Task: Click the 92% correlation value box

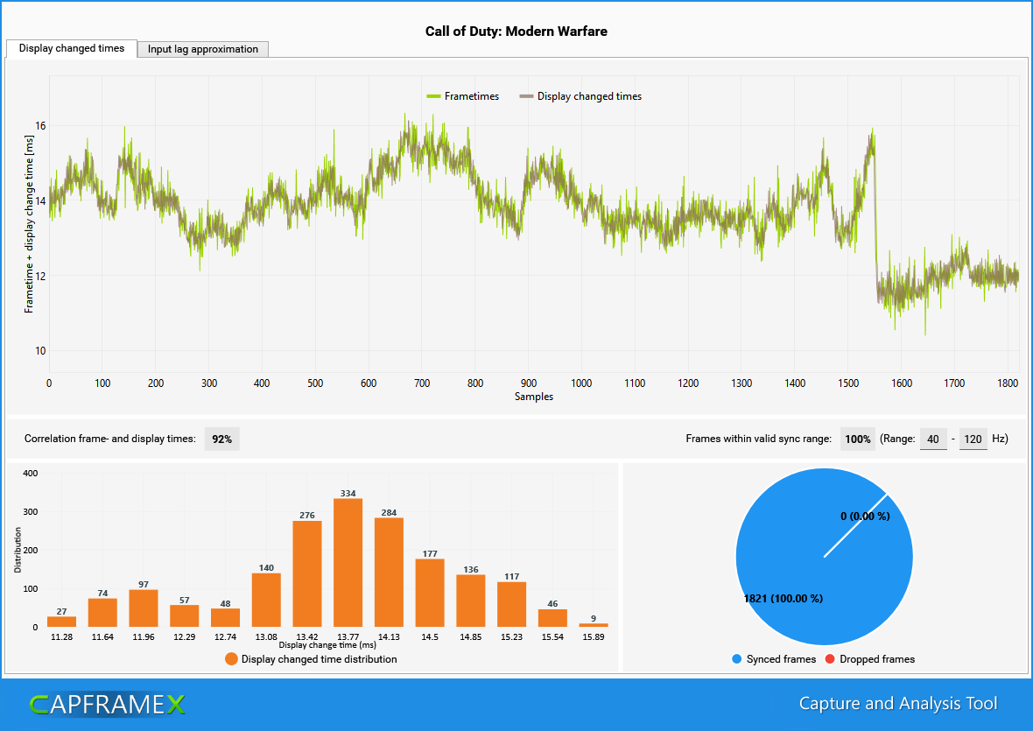Action: [x=221, y=439]
